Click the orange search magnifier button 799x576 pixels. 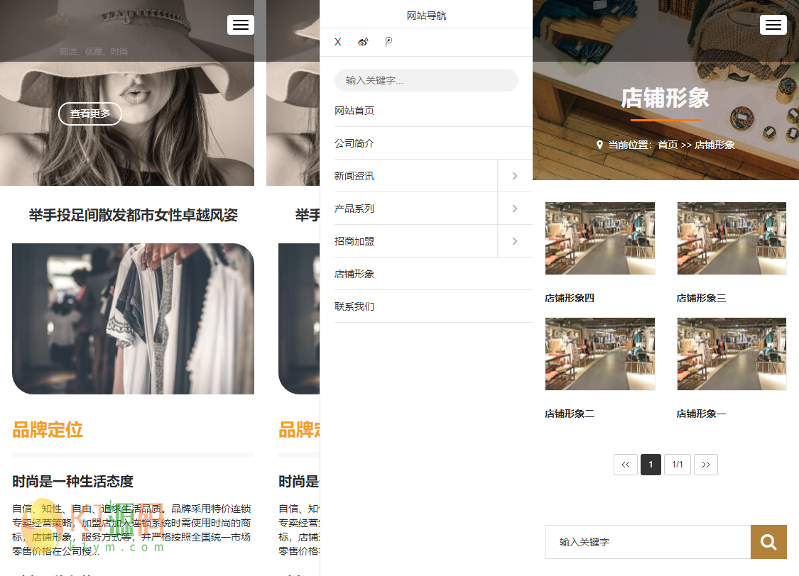[x=768, y=542]
